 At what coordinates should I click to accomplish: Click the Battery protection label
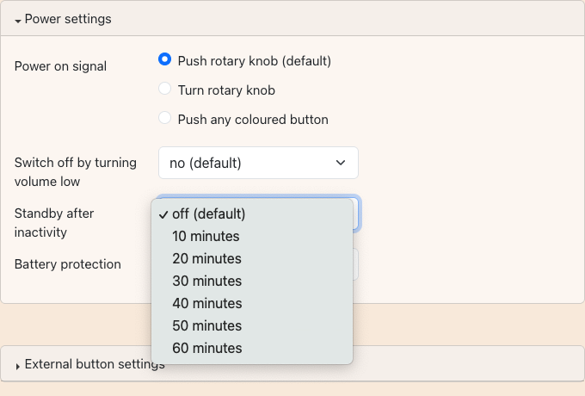(68, 264)
